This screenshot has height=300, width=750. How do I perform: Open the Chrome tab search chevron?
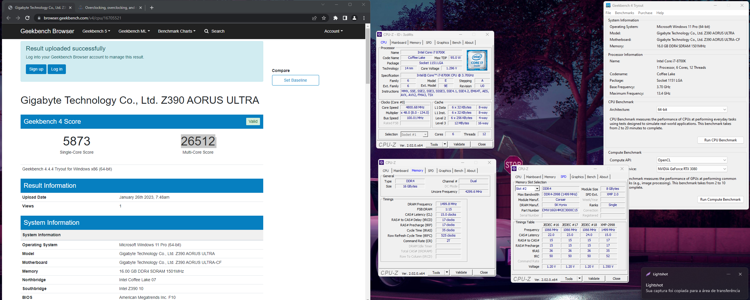coord(323,4)
